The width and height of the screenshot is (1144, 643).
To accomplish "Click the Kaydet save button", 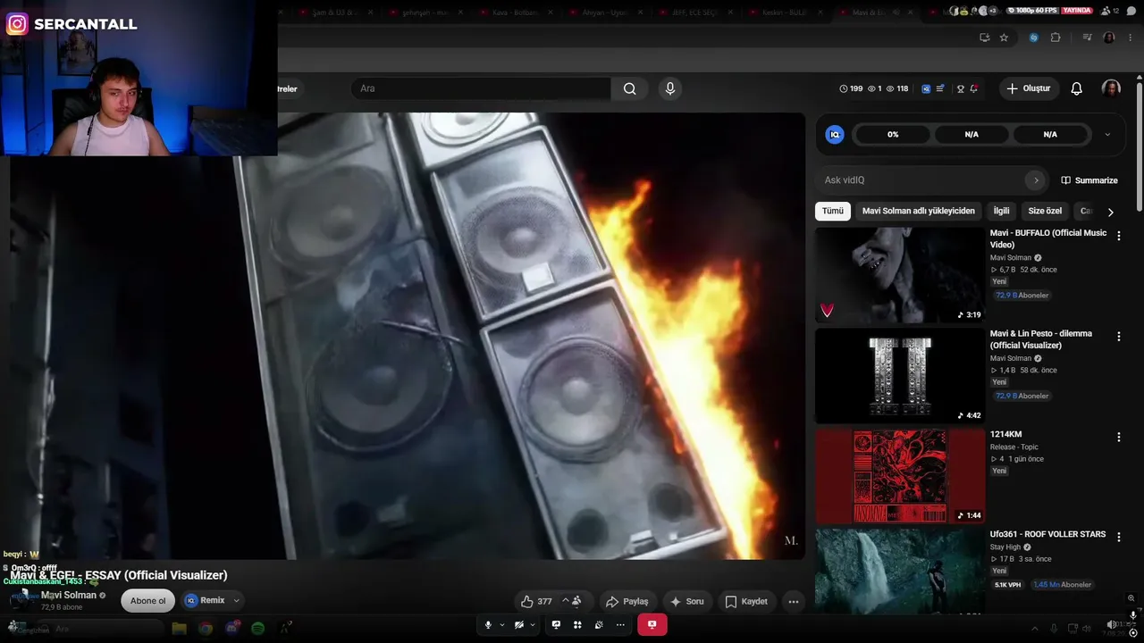I will point(746,601).
